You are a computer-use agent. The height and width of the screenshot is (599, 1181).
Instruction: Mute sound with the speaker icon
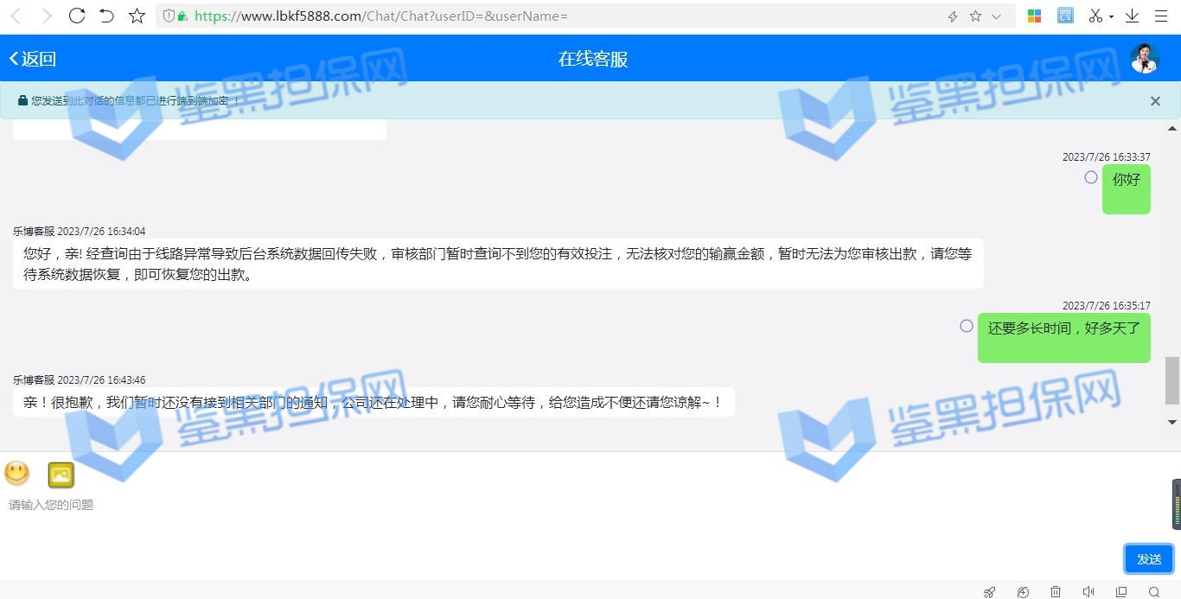click(1088, 592)
